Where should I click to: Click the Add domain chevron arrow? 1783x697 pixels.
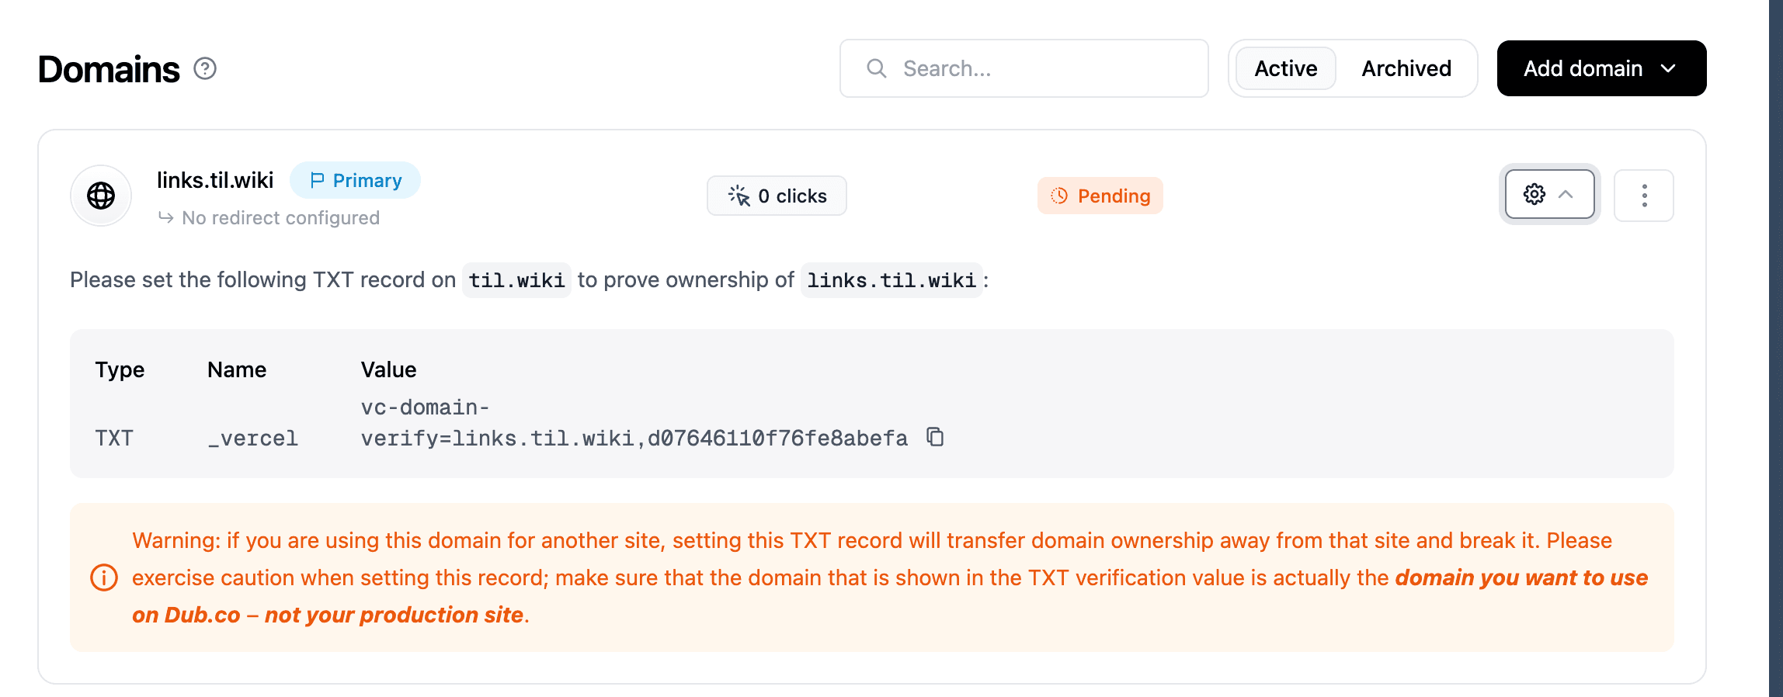click(x=1668, y=69)
